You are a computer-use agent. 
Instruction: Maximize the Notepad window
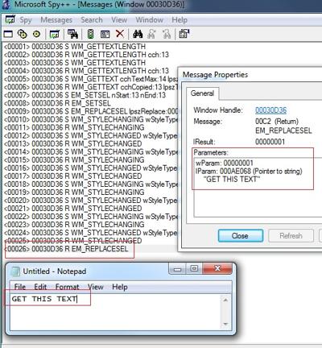click(x=194, y=269)
